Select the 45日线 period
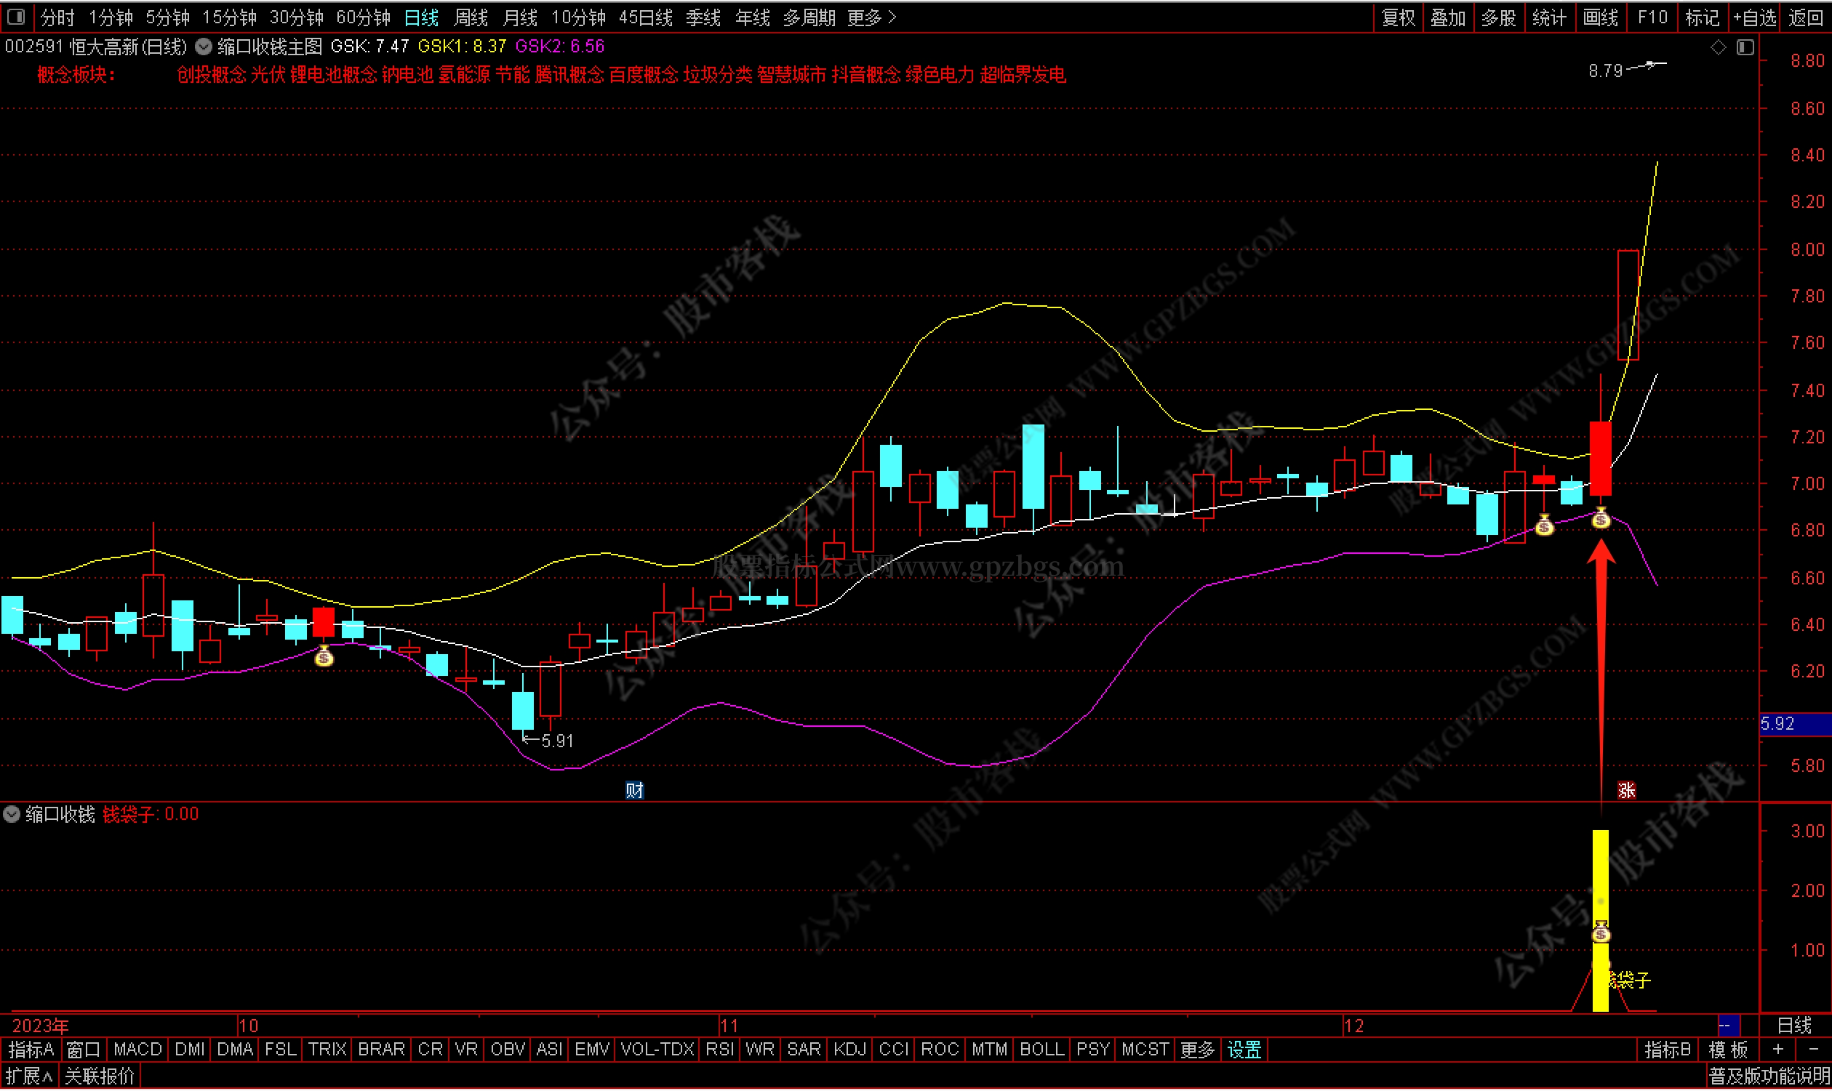1832x1091 pixels. pyautogui.click(x=646, y=17)
